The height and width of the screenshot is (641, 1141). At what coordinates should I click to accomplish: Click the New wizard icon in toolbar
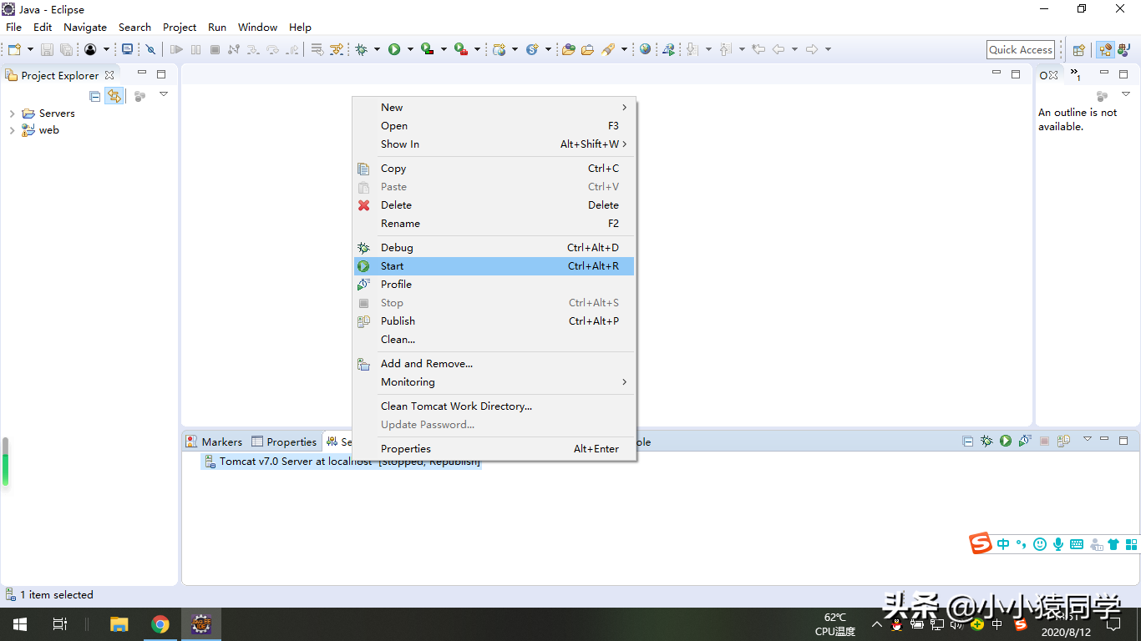(14, 49)
